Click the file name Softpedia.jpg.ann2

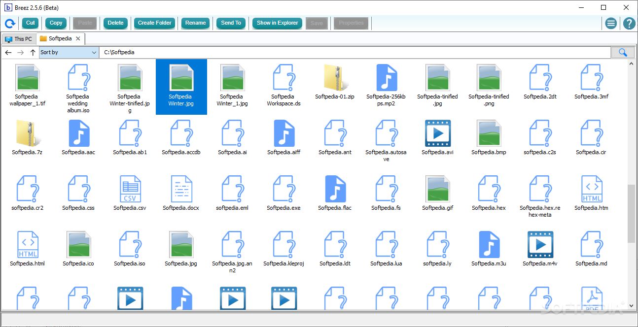pos(232,267)
